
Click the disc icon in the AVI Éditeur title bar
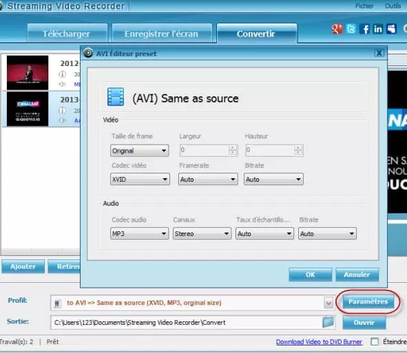pos(88,53)
